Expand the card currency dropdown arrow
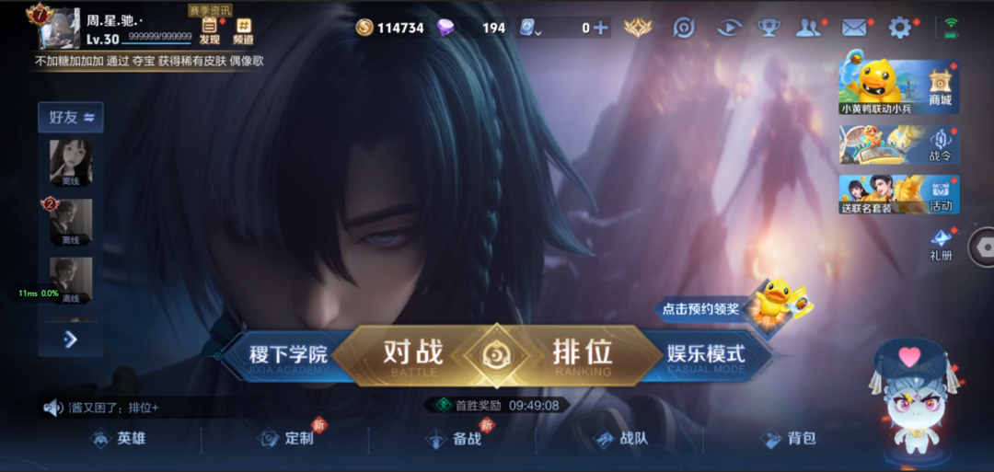Screen dimensions: 994x472 pos(537,32)
